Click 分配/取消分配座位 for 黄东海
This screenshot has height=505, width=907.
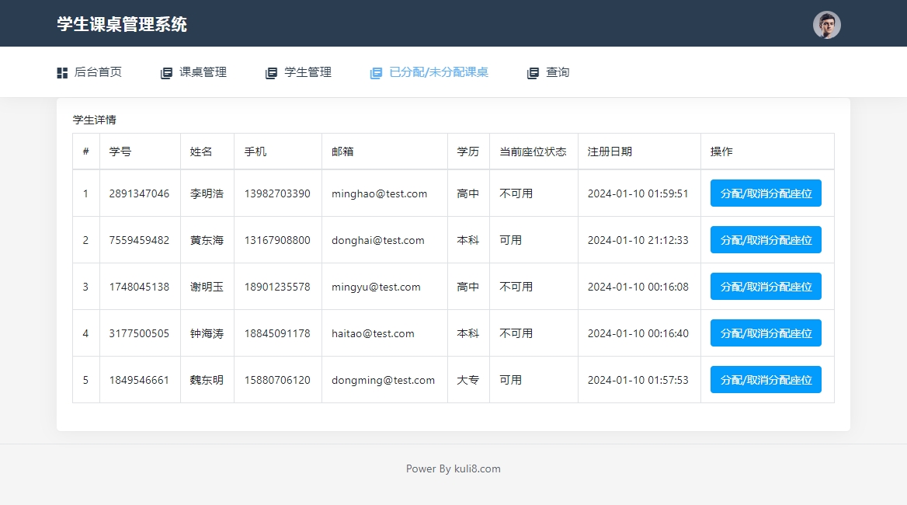pos(766,240)
